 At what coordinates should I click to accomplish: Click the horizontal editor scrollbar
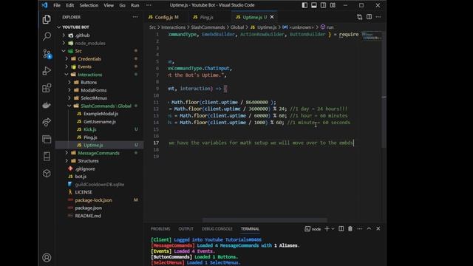[265, 220]
